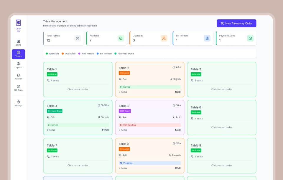
Task: Click the Occupied badge on Table 8
Action: (x=124, y=149)
